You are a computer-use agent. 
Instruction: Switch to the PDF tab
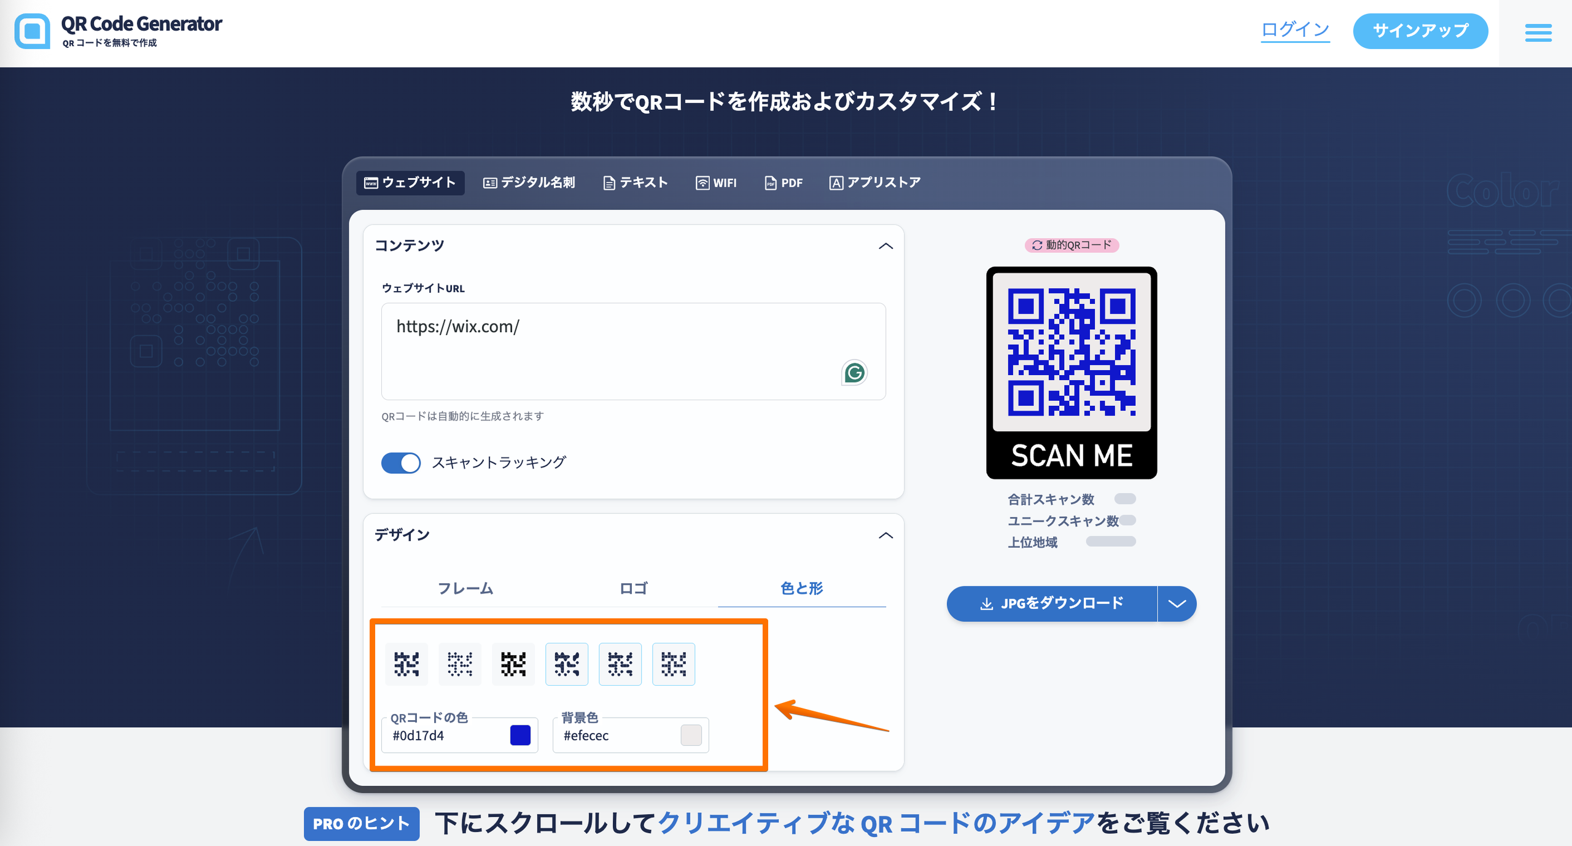[x=784, y=183]
